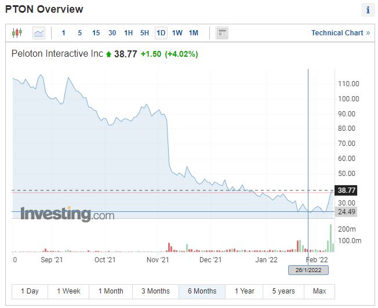Select the 1W interval
This screenshot has height=308, width=378.
(177, 33)
